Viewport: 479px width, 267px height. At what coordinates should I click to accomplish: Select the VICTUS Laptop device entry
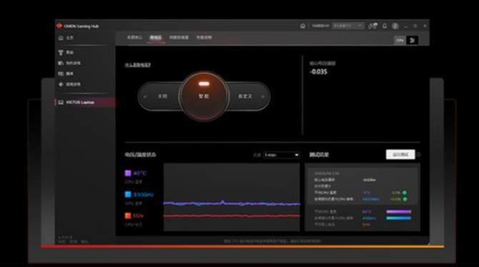point(85,102)
